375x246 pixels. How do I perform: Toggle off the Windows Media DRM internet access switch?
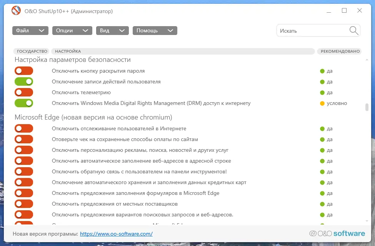(x=24, y=103)
